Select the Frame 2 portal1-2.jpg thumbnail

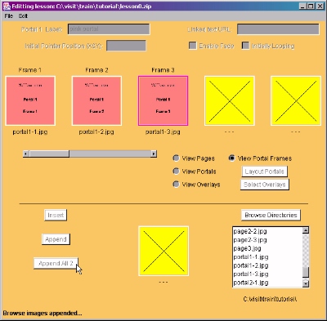96,100
